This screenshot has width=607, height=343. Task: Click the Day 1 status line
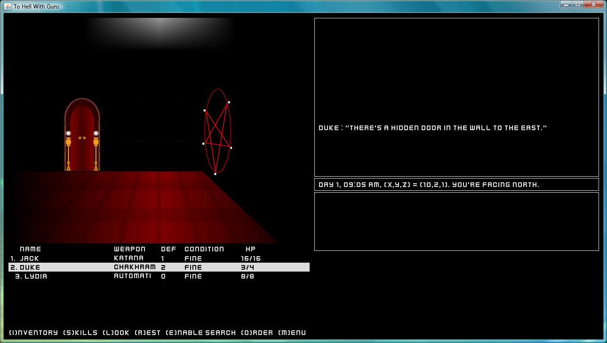click(x=456, y=185)
